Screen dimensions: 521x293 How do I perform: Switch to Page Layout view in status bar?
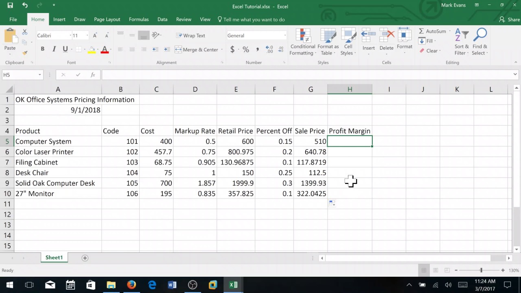click(436, 270)
